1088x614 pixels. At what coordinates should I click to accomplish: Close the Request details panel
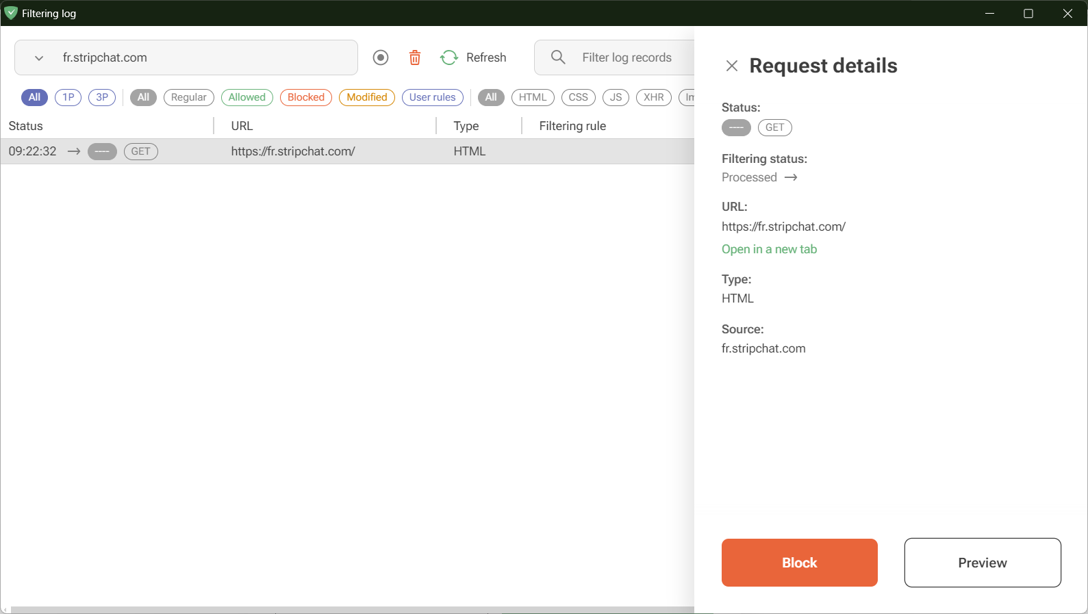coord(732,66)
